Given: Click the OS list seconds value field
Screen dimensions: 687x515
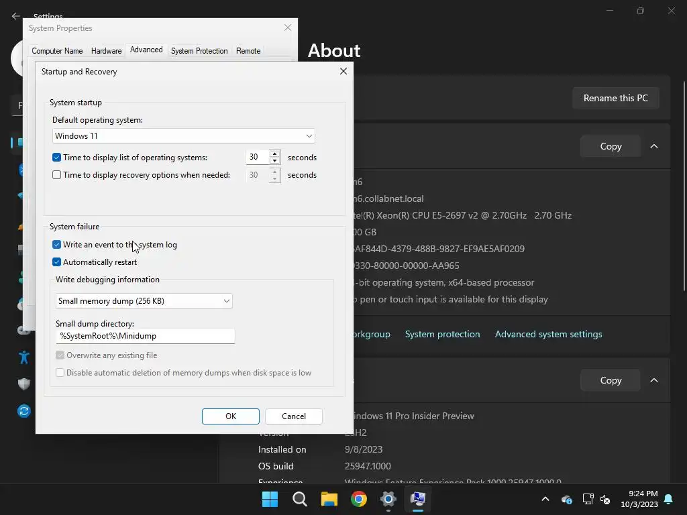Looking at the screenshot, I should (x=258, y=157).
